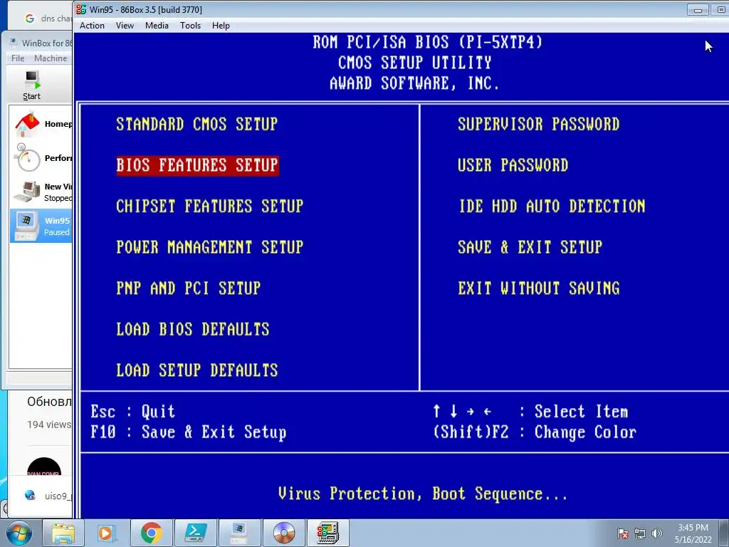Click the round channel avatar in Chrome page
The image size is (729, 547).
pyautogui.click(x=44, y=467)
